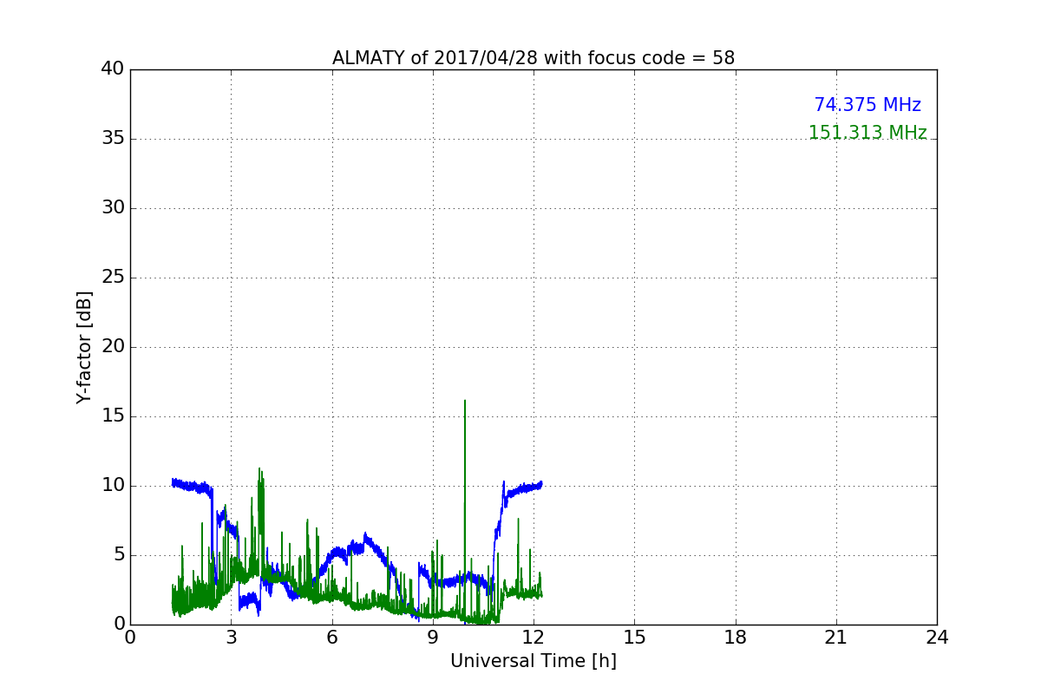Click the y-axis tick label '15'
1041x694 pixels.
(x=113, y=416)
